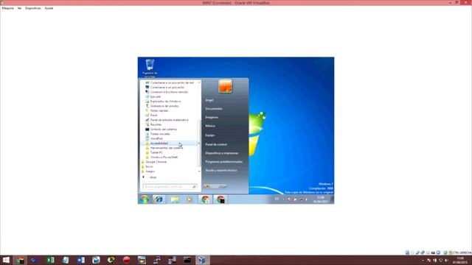This screenshot has height=265, width=472.
Task: Click the CTRL DERECHA host key indicator
Action: pyautogui.click(x=462, y=252)
